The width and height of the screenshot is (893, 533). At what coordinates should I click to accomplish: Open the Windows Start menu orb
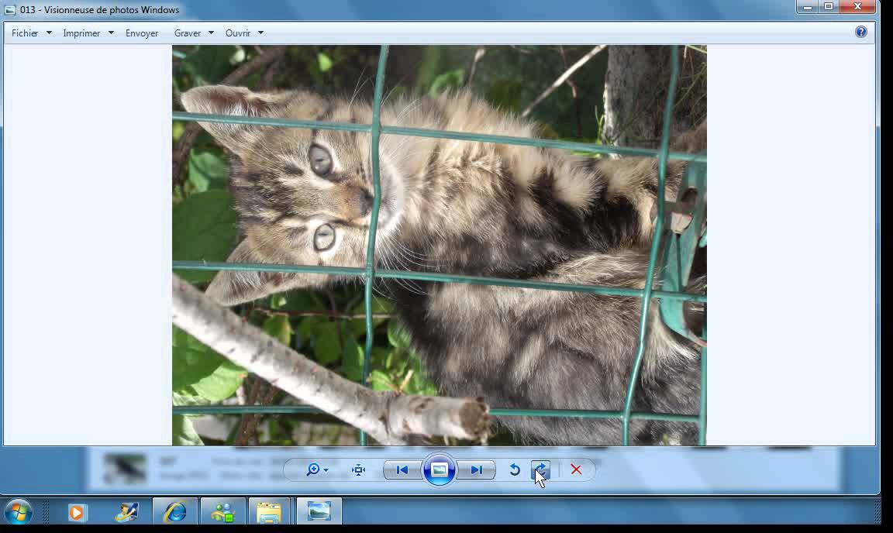click(x=19, y=511)
